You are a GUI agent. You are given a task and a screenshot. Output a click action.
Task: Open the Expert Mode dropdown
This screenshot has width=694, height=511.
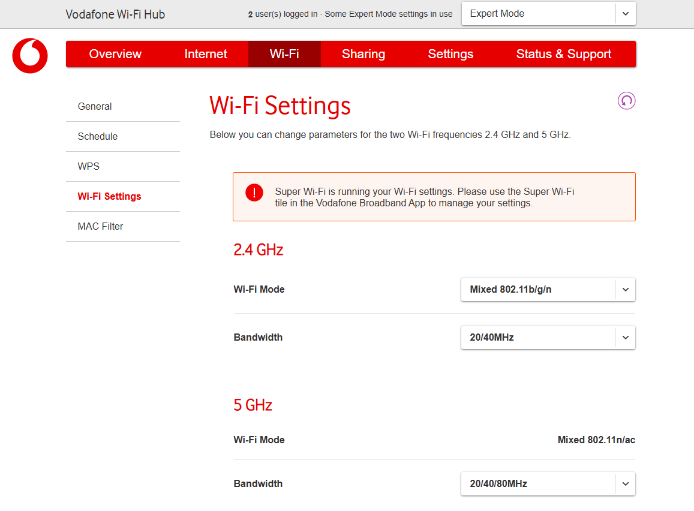click(548, 14)
